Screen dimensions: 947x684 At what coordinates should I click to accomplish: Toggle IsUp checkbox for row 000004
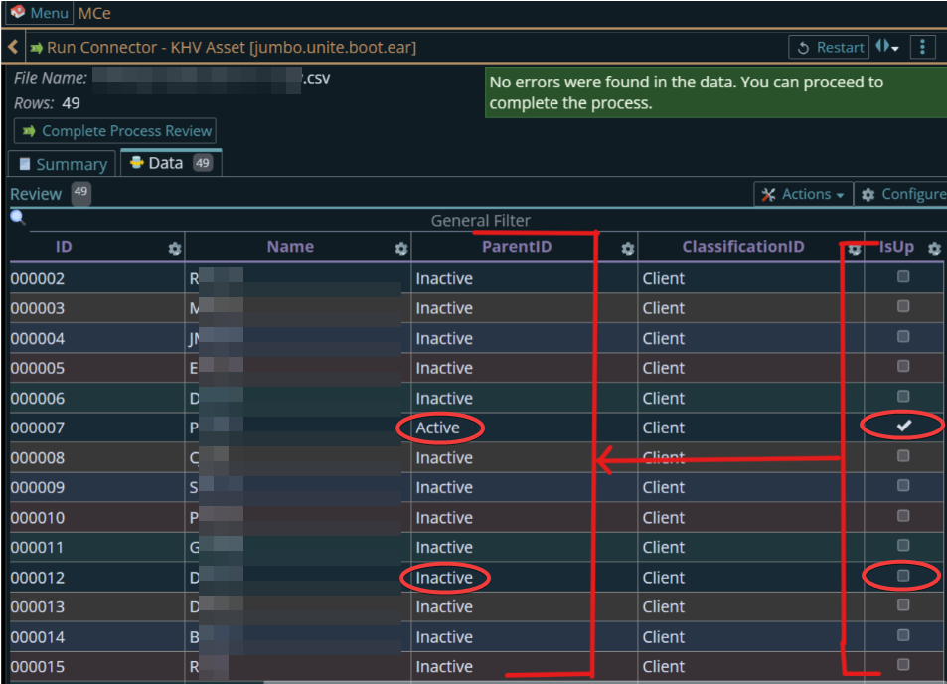(903, 337)
